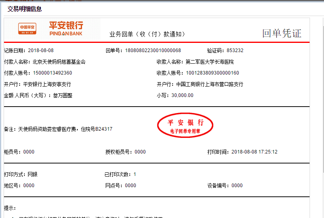The image size is (324, 218).
Task: Select payee account 1001283809300000160
Action: (212, 73)
